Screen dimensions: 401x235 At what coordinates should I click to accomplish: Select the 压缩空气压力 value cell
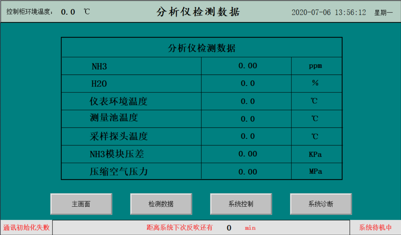246,171
